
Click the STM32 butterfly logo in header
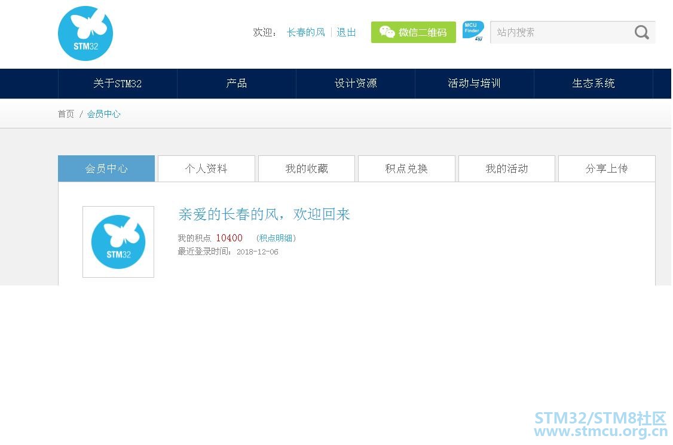click(x=85, y=33)
